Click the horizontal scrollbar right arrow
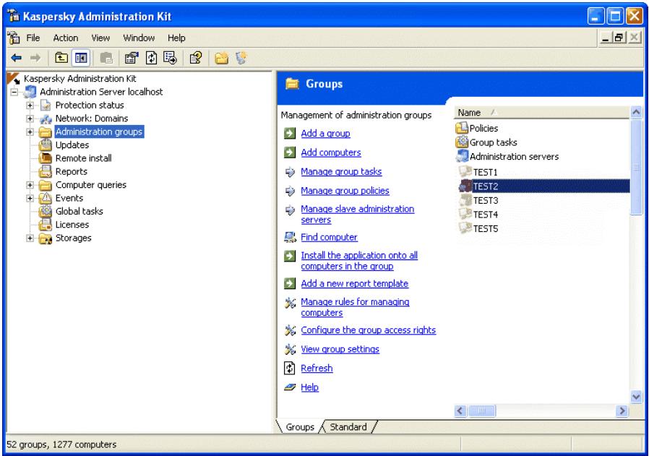The image size is (649, 456). pos(622,410)
